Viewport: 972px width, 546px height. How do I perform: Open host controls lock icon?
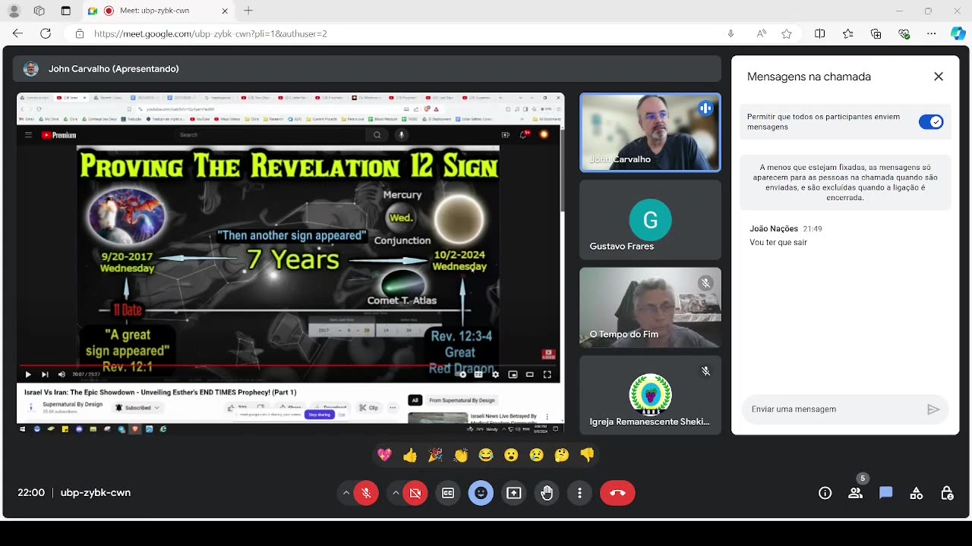(x=947, y=493)
